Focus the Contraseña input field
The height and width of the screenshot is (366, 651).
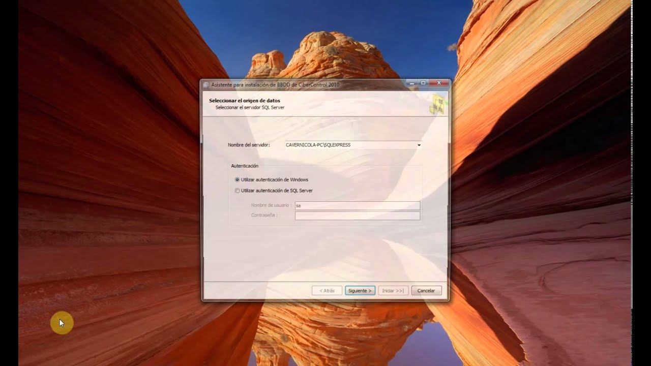[358, 216]
